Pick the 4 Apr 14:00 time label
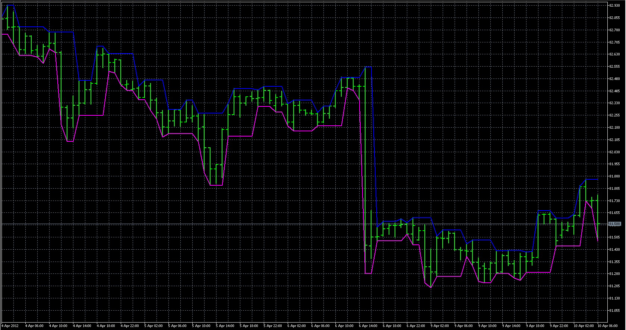626x330 pixels. coord(82,326)
